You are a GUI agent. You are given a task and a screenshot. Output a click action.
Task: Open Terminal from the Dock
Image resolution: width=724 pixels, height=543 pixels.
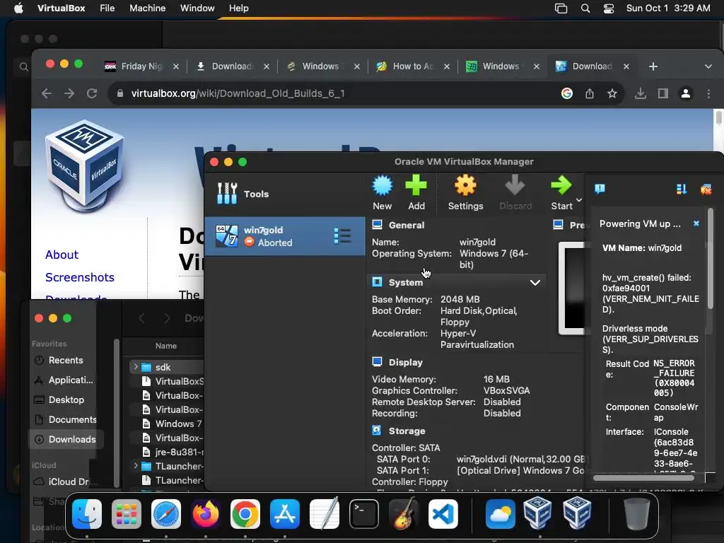(364, 514)
